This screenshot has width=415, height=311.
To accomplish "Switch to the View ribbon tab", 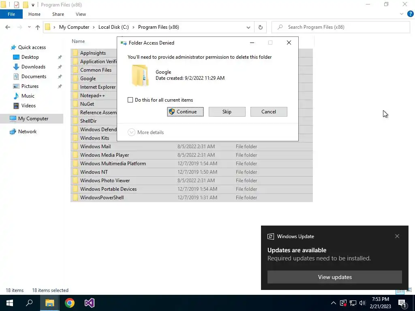I will 81,14.
